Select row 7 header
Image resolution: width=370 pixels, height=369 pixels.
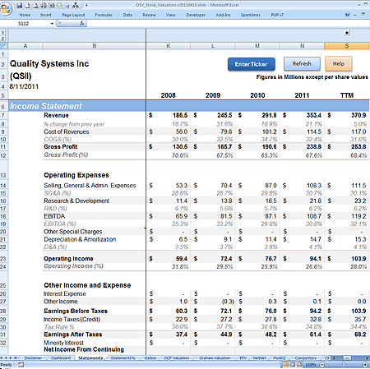click(3, 115)
